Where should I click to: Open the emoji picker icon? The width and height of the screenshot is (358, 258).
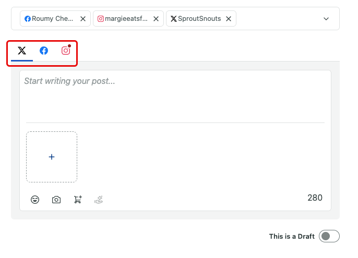pyautogui.click(x=35, y=200)
